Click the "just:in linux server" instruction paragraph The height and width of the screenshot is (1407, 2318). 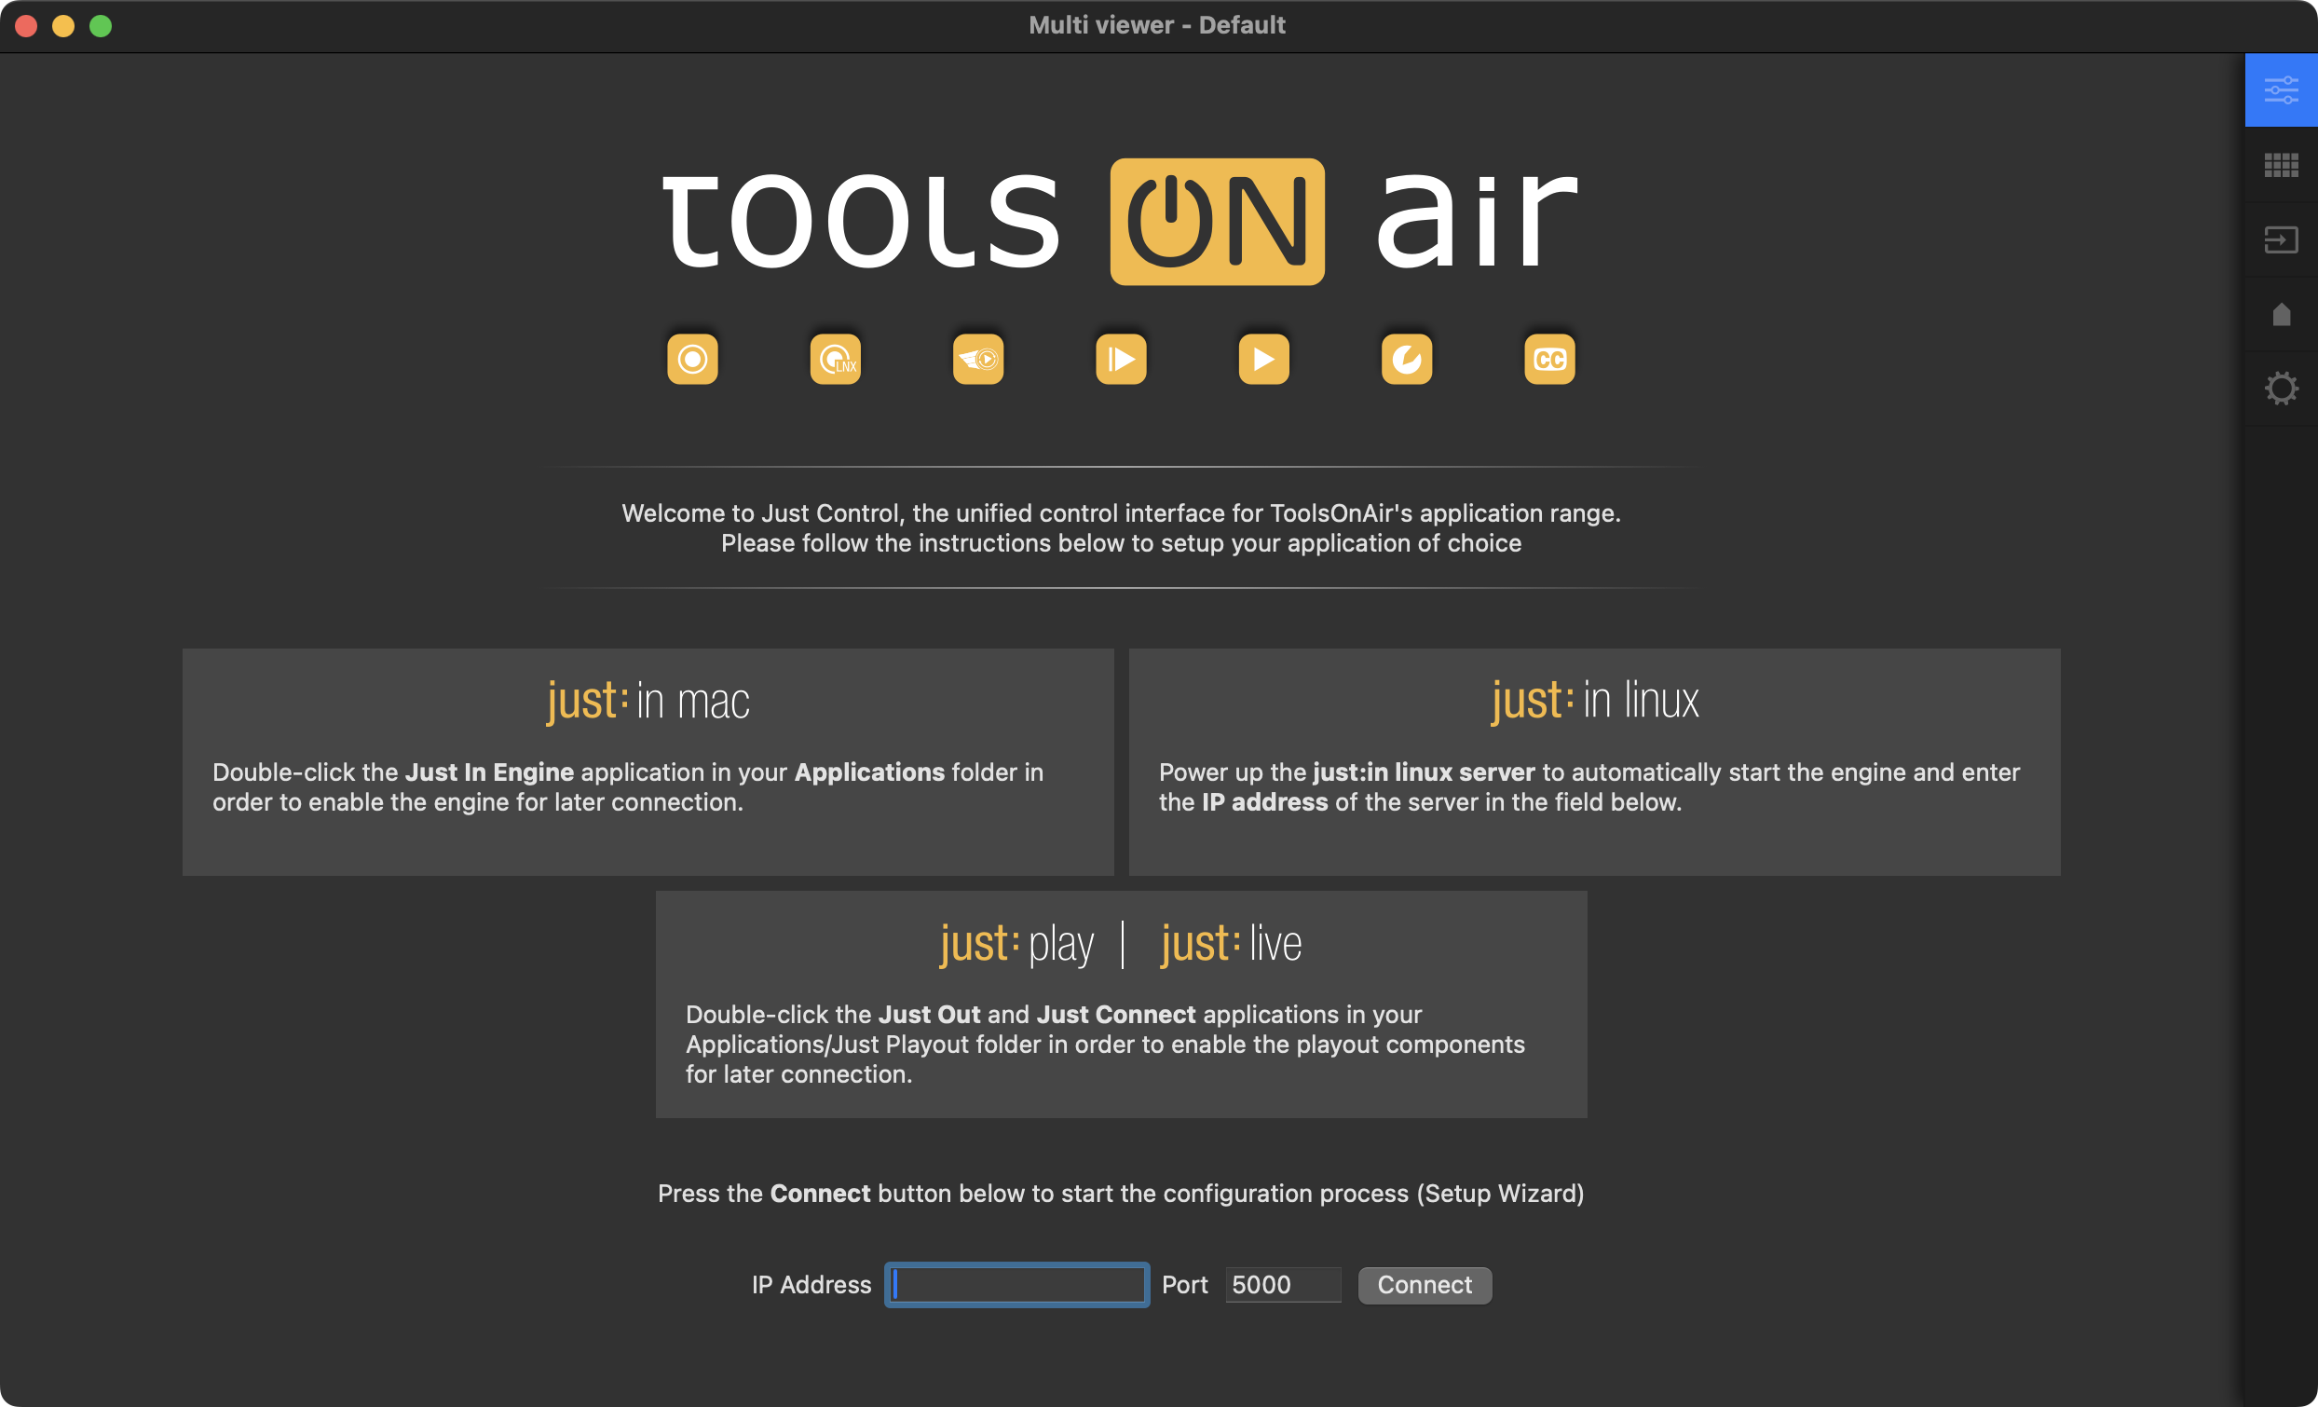1589,786
